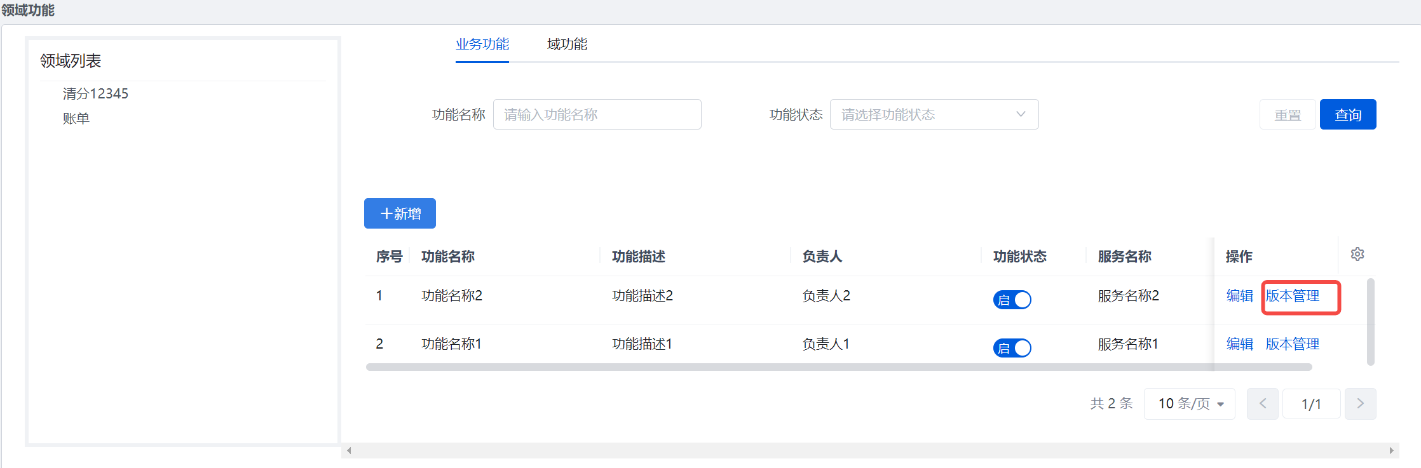The height and width of the screenshot is (468, 1421).
Task: Focus the 功能名称 input field
Action: (x=597, y=114)
